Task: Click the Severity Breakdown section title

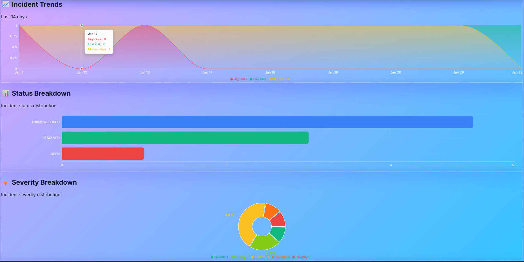Action: [x=44, y=182]
